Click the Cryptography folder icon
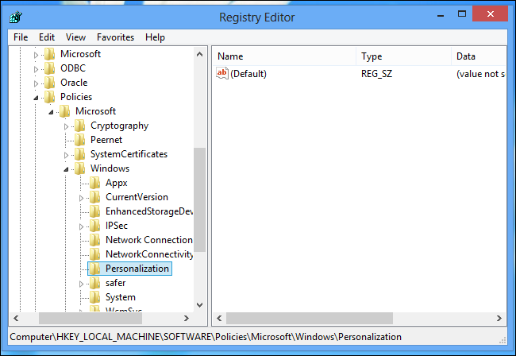 point(80,126)
